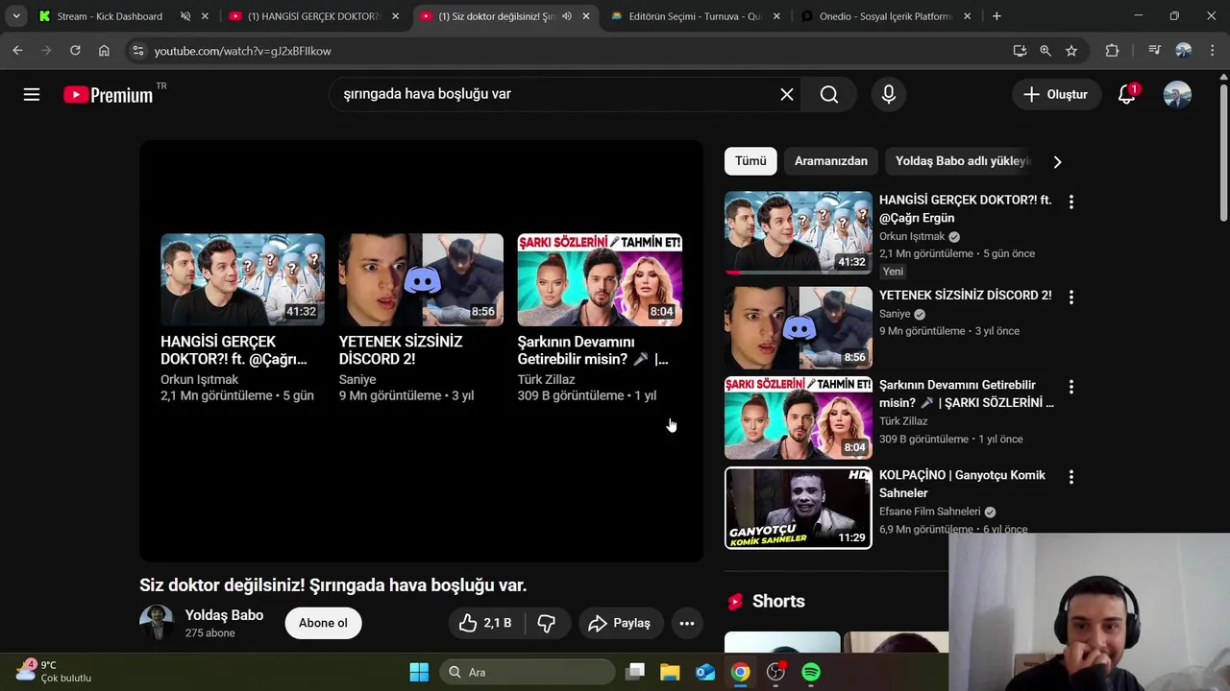Open options menu for Şarkının Devamını Getirebilir misin

[1070, 387]
